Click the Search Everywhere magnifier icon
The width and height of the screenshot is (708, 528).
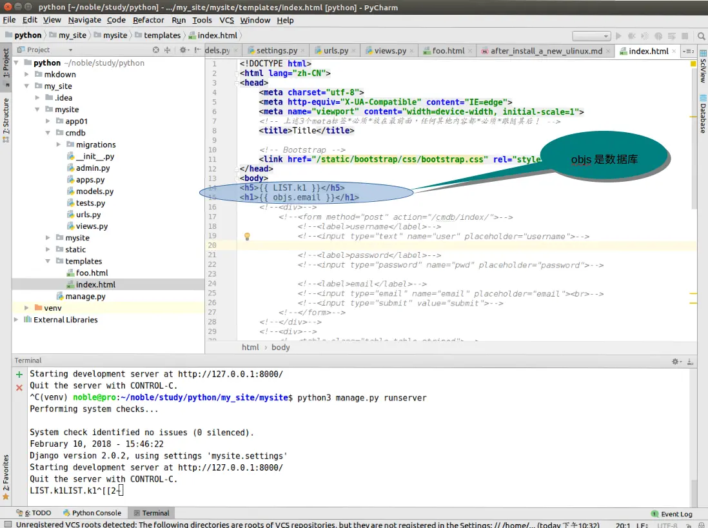pyautogui.click(x=700, y=35)
